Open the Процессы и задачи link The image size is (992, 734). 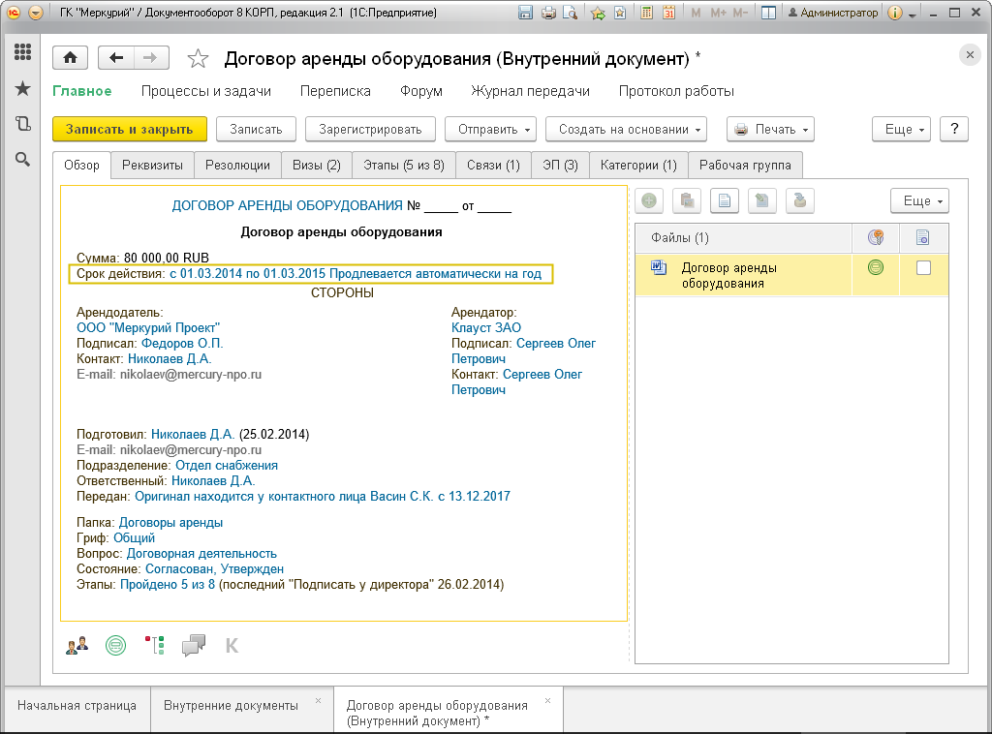[205, 91]
